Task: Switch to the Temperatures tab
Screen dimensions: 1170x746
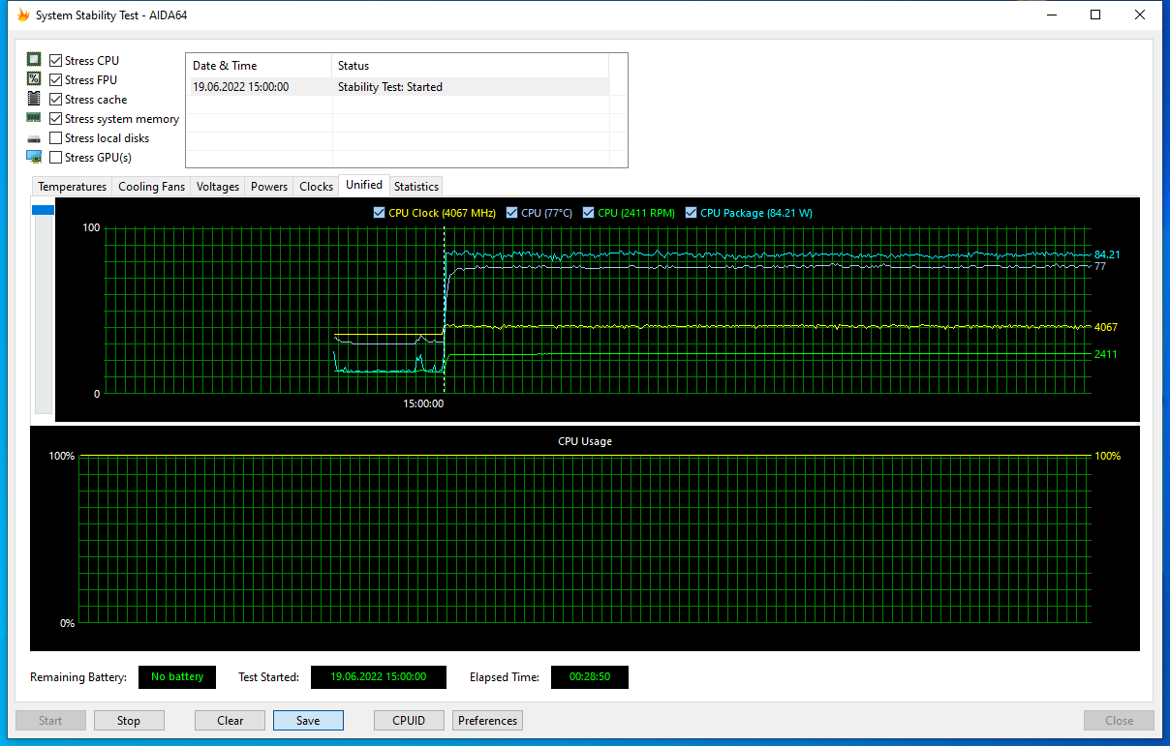Action: pos(72,187)
